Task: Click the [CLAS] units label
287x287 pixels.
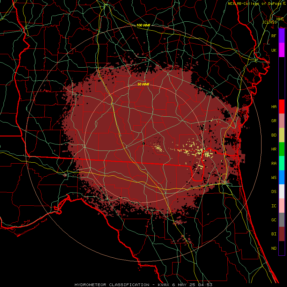Action: [x=269, y=22]
